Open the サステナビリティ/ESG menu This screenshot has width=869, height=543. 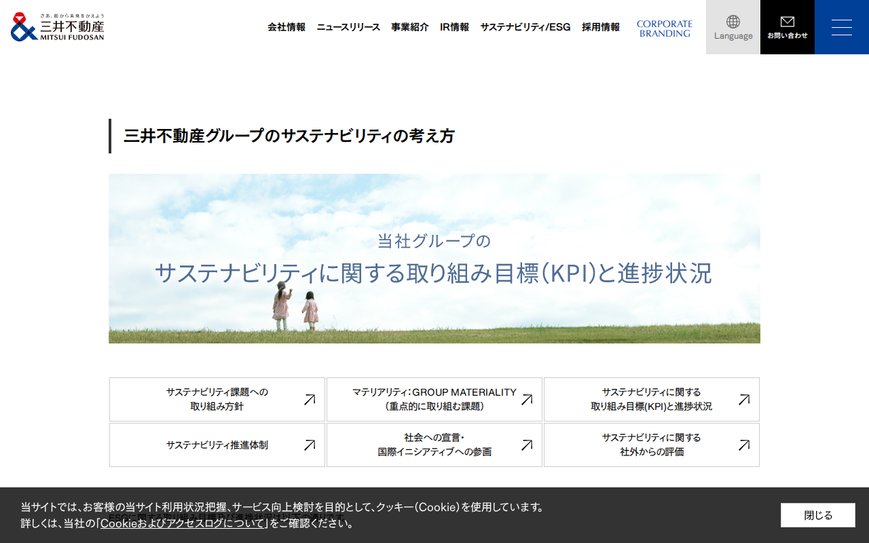tap(525, 27)
